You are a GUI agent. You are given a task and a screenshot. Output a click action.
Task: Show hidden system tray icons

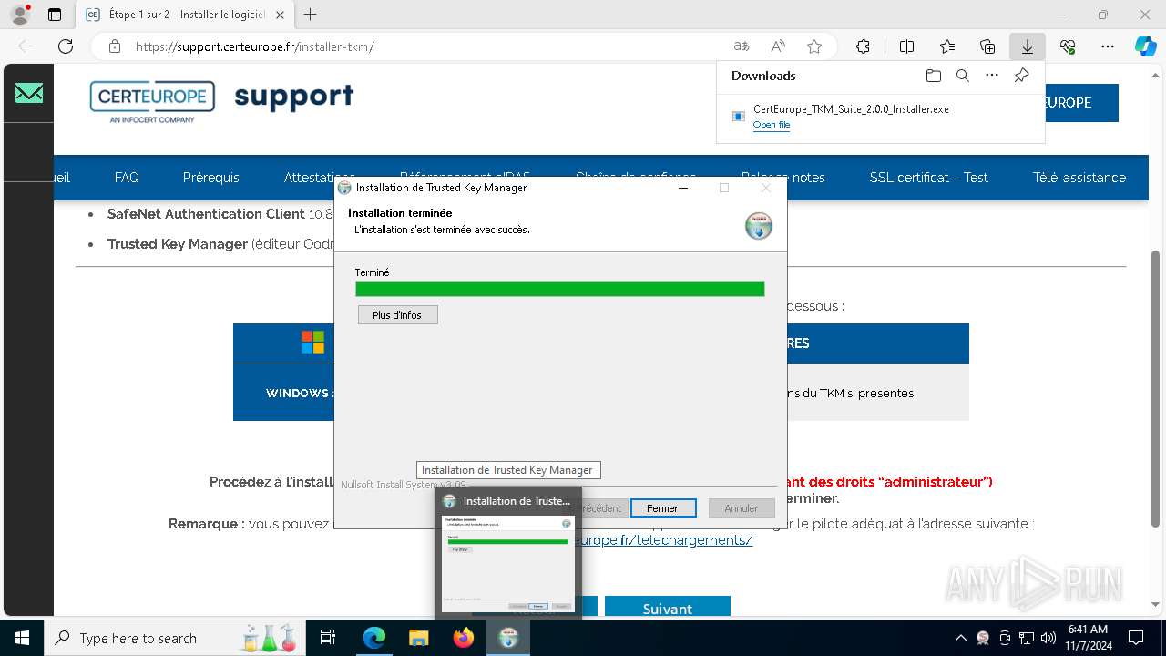click(960, 638)
